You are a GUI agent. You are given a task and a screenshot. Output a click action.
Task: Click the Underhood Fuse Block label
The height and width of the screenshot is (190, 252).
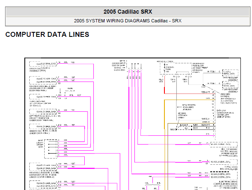(200, 68)
